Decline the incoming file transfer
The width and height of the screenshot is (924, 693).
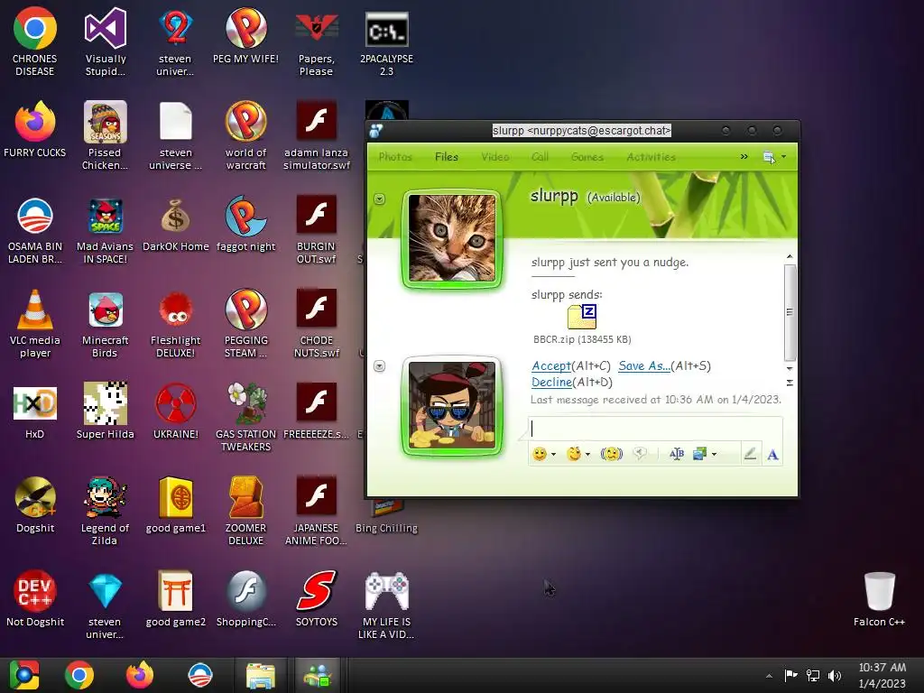click(x=551, y=383)
